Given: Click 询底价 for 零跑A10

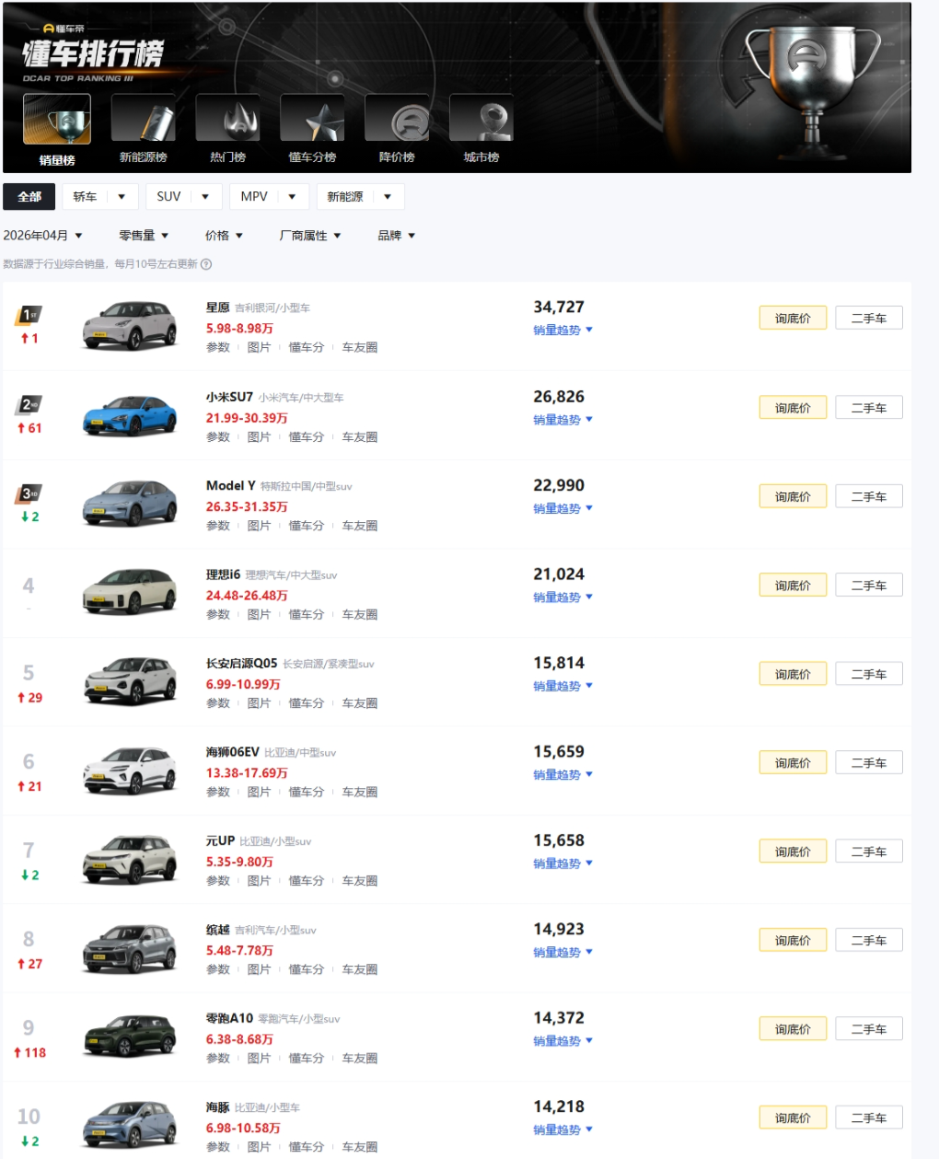Looking at the screenshot, I should click(793, 1029).
